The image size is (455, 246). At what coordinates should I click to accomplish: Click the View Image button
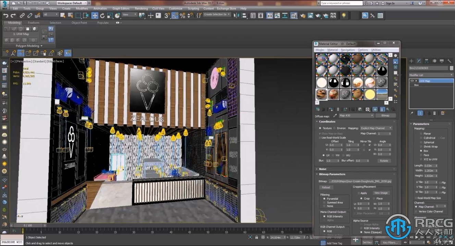[381, 193]
